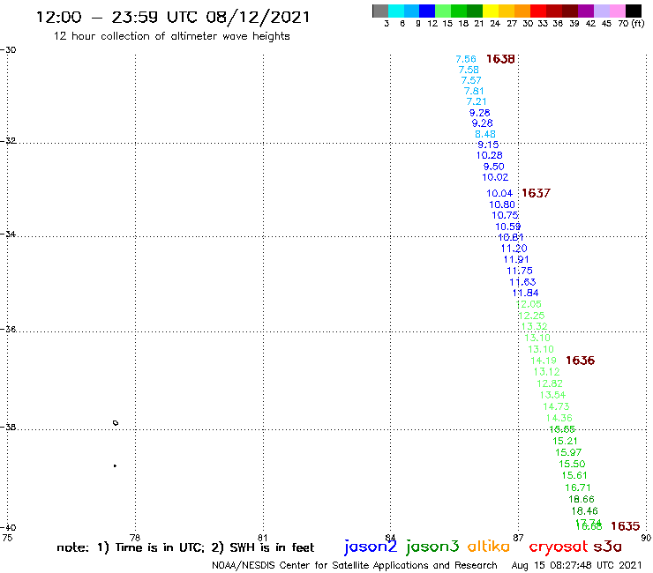Select track number 1635
653x573 pixels.
pos(625,526)
